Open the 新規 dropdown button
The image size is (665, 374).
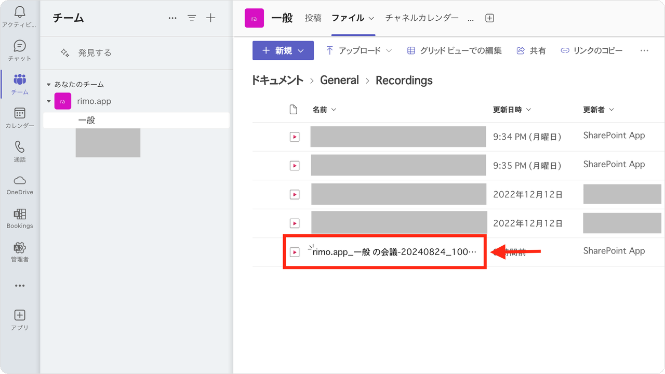click(x=283, y=50)
